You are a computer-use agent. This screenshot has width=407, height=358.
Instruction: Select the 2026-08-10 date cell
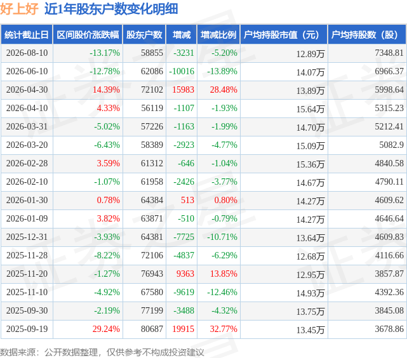point(27,53)
